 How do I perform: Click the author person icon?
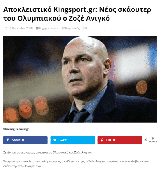(37, 28)
